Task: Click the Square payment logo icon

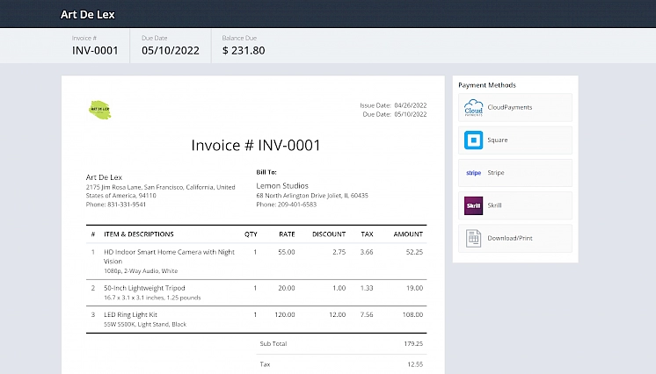Action: pos(473,140)
